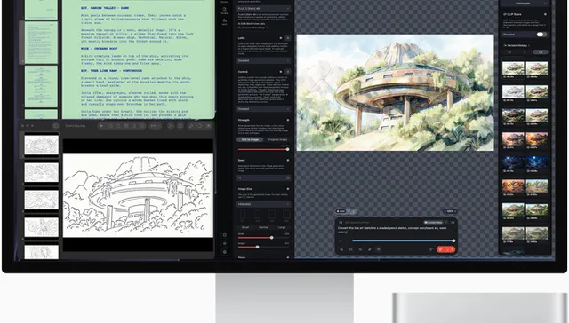Show info for the LoRA section
This screenshot has height=323, width=569.
[x=281, y=37]
